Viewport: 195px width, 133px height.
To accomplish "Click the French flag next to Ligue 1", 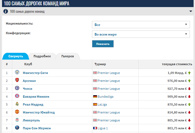I will click(x=95, y=128).
